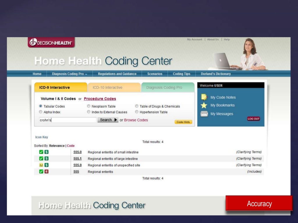Click Clarifying Terms for 555.9 row
The height and width of the screenshot is (223, 298).
(x=249, y=165)
